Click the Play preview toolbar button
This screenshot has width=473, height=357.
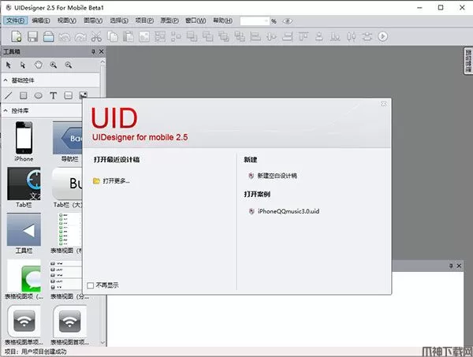point(383,36)
